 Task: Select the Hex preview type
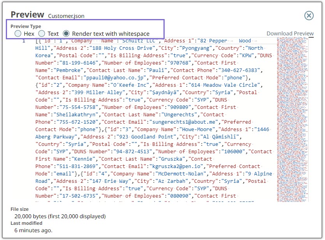tap(18, 34)
